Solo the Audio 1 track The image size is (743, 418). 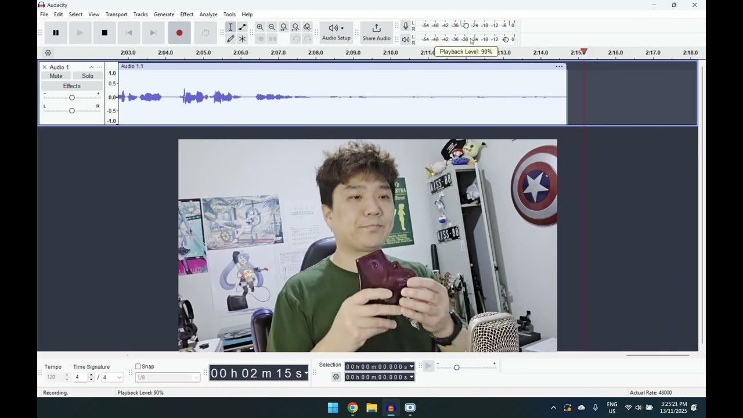click(x=88, y=76)
